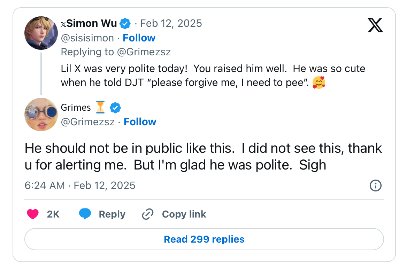This screenshot has height=268, width=407.
Task: Click Grimes' verified checkmark badge
Action: 115,108
